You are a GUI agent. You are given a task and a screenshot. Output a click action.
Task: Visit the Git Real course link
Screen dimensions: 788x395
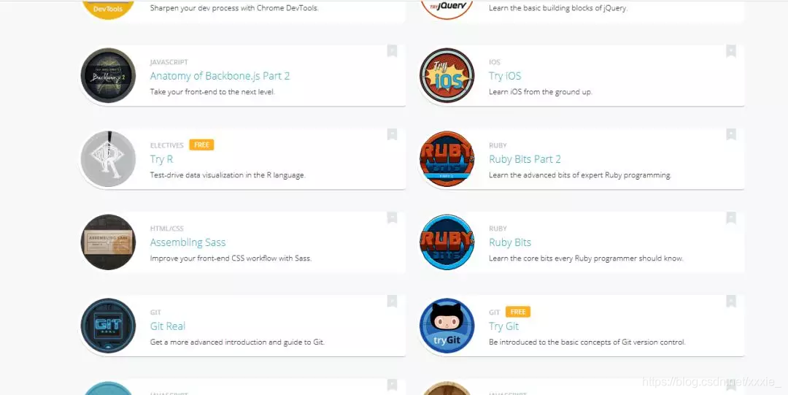click(168, 326)
